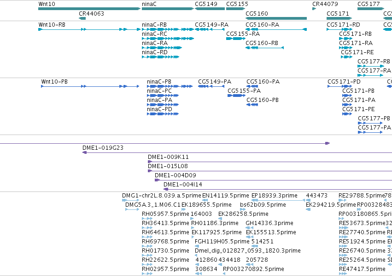Select transcript ninaC-RD

pyautogui.click(x=160, y=57)
